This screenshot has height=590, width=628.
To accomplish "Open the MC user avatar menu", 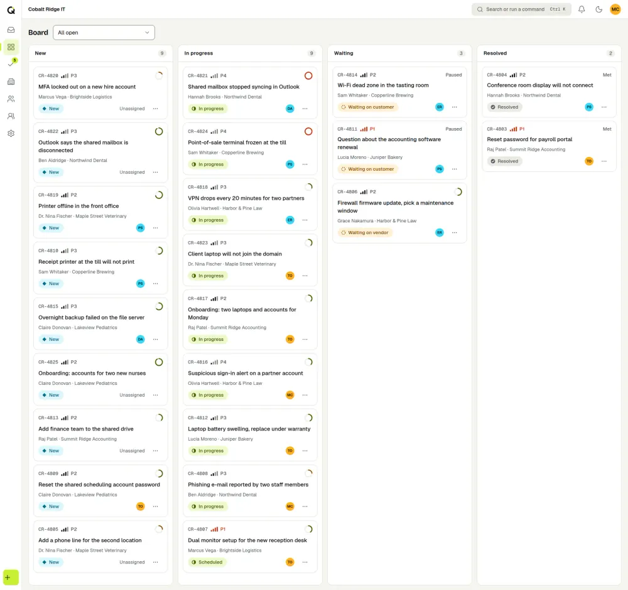I will tap(615, 9).
